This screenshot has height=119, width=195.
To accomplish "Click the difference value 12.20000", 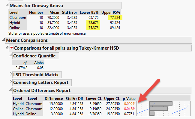I will tap(56, 109).
